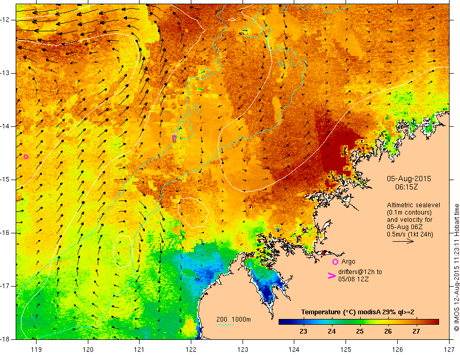Click the 'drifters@12h to' legend text

pos(360,272)
